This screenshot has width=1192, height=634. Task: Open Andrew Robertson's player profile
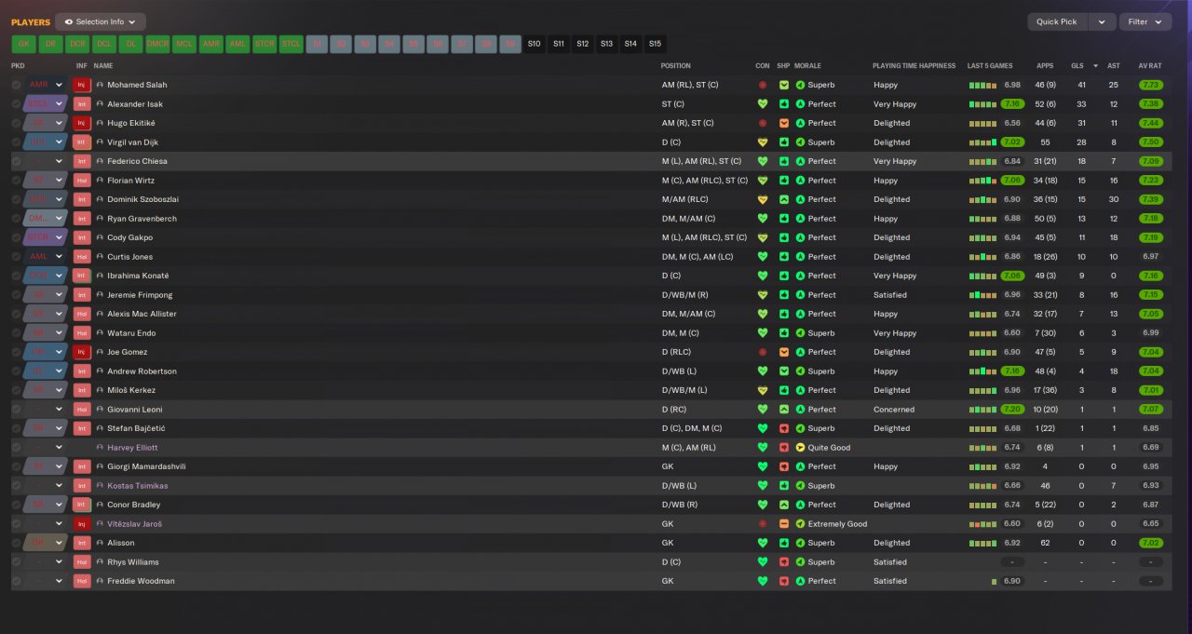(x=142, y=371)
